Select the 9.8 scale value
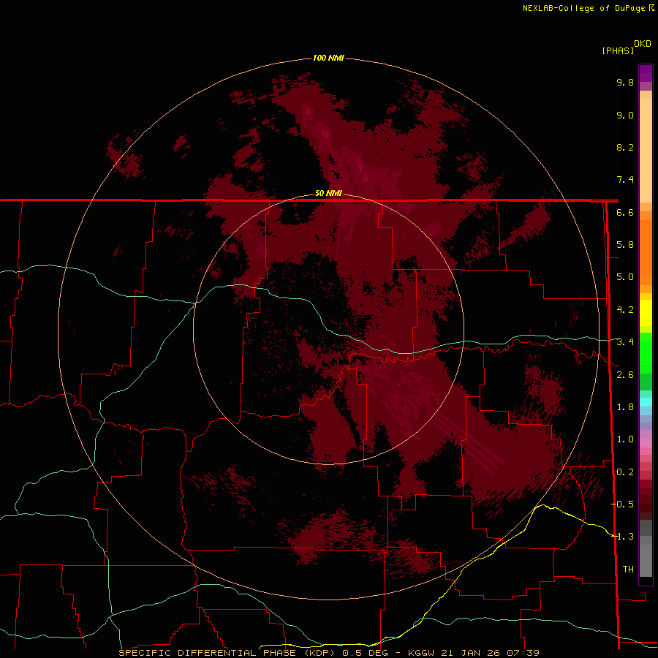 (x=625, y=82)
